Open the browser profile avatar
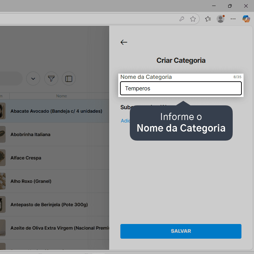 [x=221, y=19]
